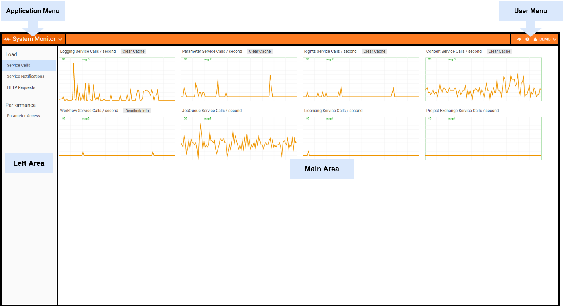Select the Content Service Calls chart

point(483,79)
